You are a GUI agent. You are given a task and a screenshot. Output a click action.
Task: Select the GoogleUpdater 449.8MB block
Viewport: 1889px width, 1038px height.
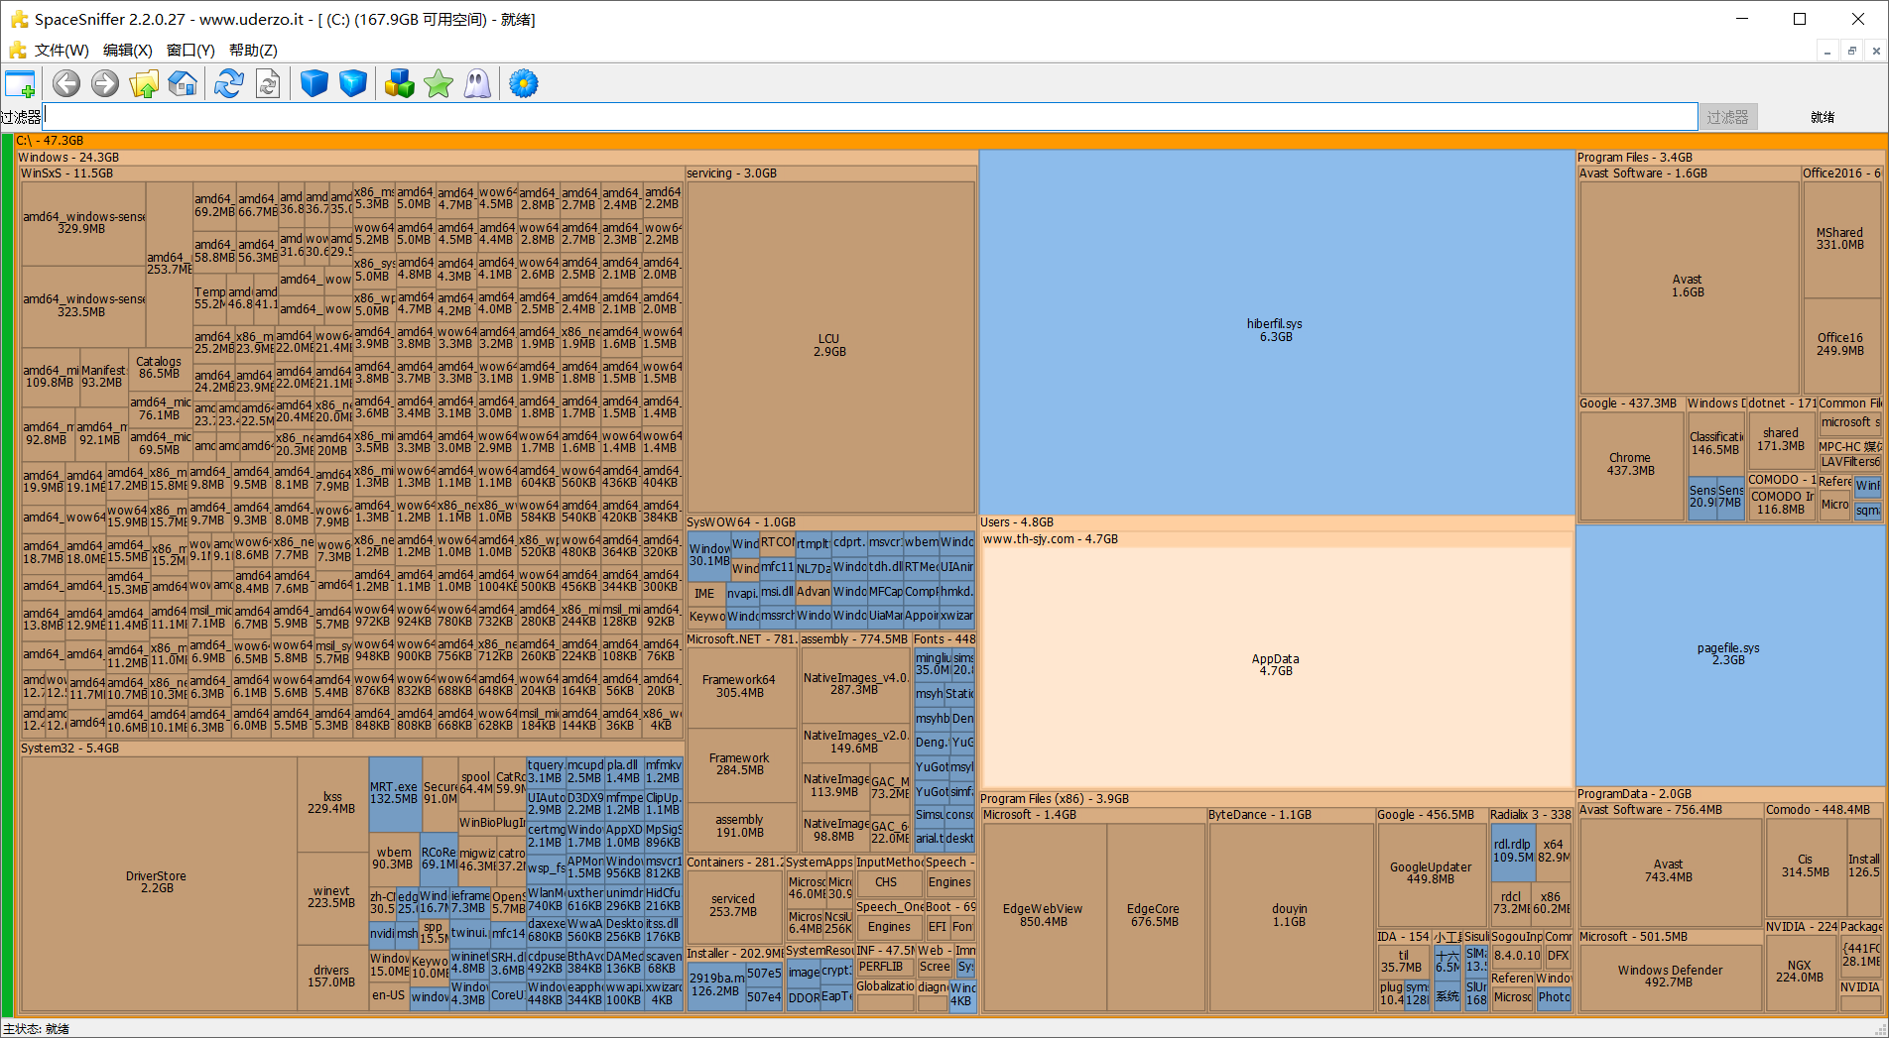pyautogui.click(x=1431, y=873)
